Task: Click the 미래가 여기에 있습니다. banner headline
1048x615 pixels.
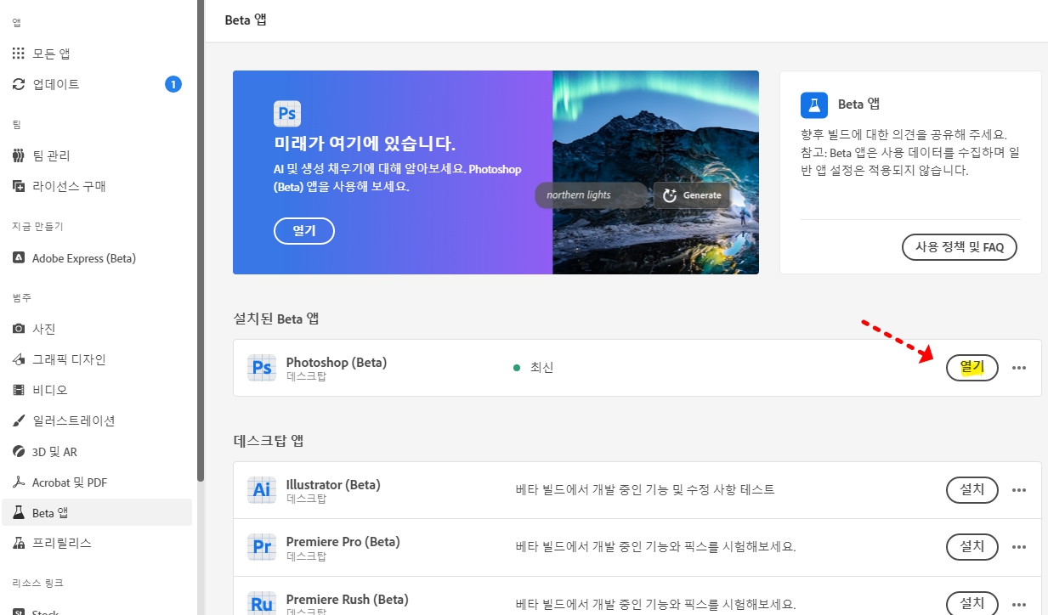Action: click(x=365, y=143)
